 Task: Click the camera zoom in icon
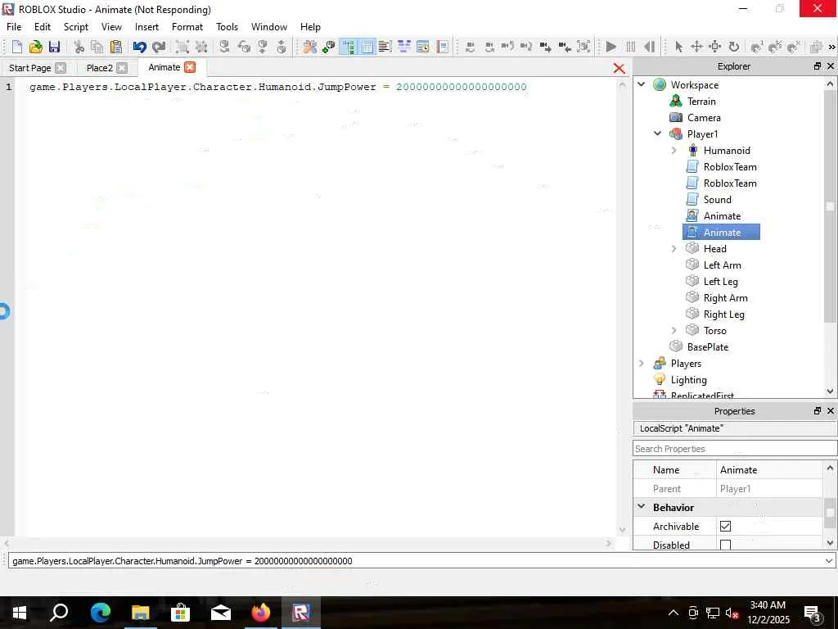click(x=545, y=47)
